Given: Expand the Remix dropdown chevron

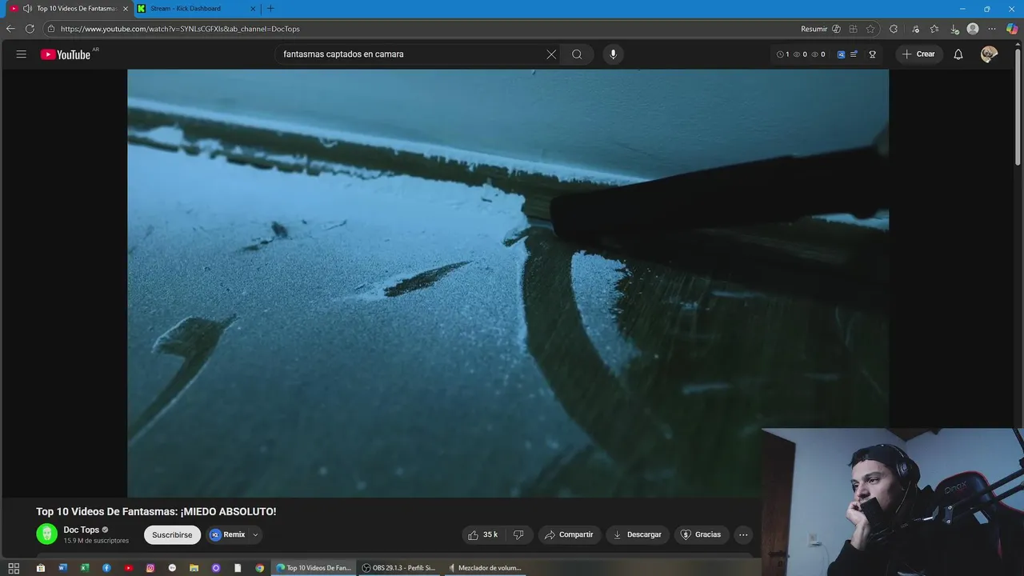Looking at the screenshot, I should (x=255, y=534).
